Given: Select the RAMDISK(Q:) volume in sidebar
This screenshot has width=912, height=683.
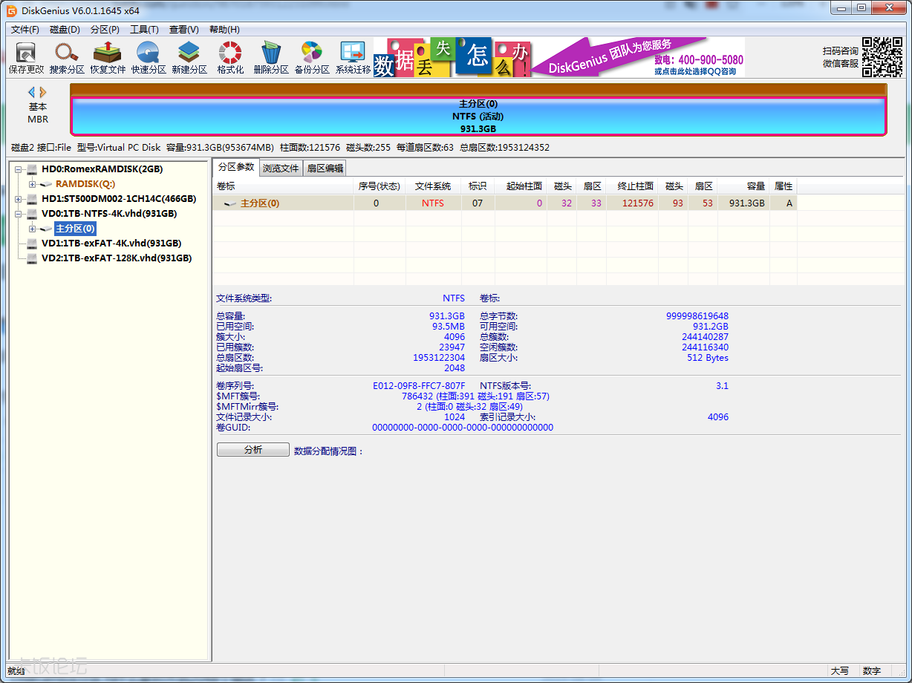Looking at the screenshot, I should [x=86, y=183].
